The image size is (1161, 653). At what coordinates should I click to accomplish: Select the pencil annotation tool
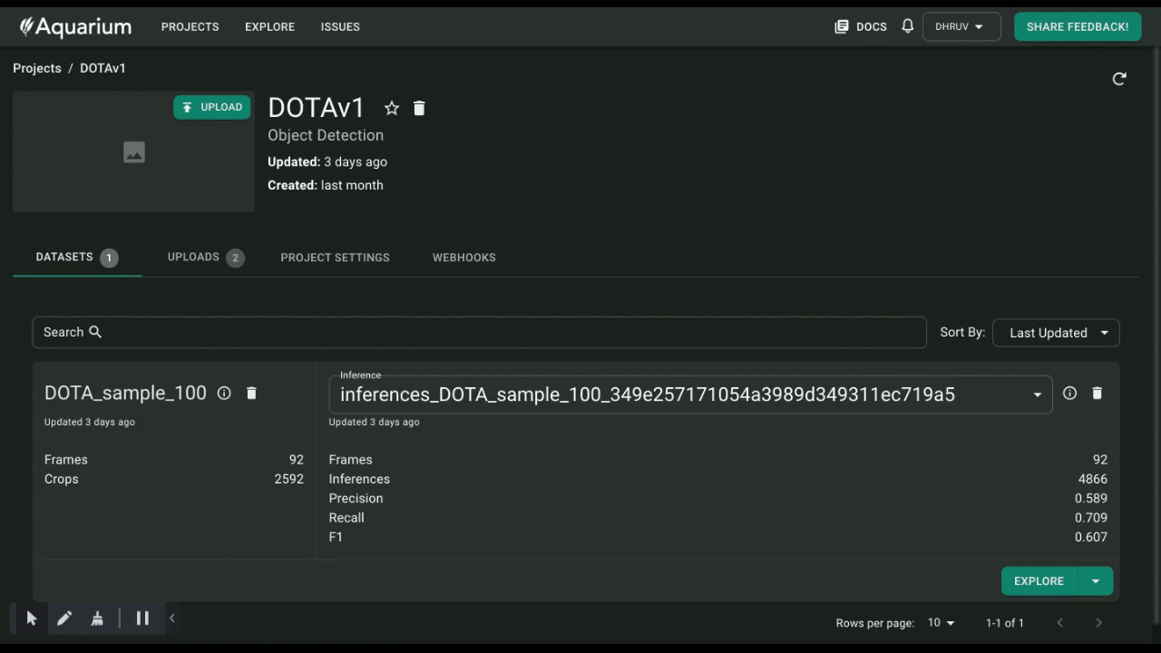pyautogui.click(x=64, y=619)
